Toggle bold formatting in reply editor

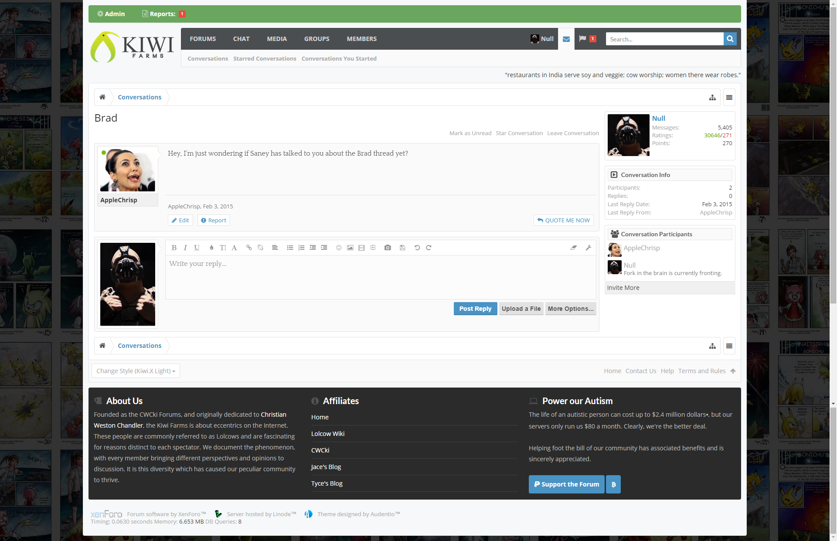pos(174,248)
